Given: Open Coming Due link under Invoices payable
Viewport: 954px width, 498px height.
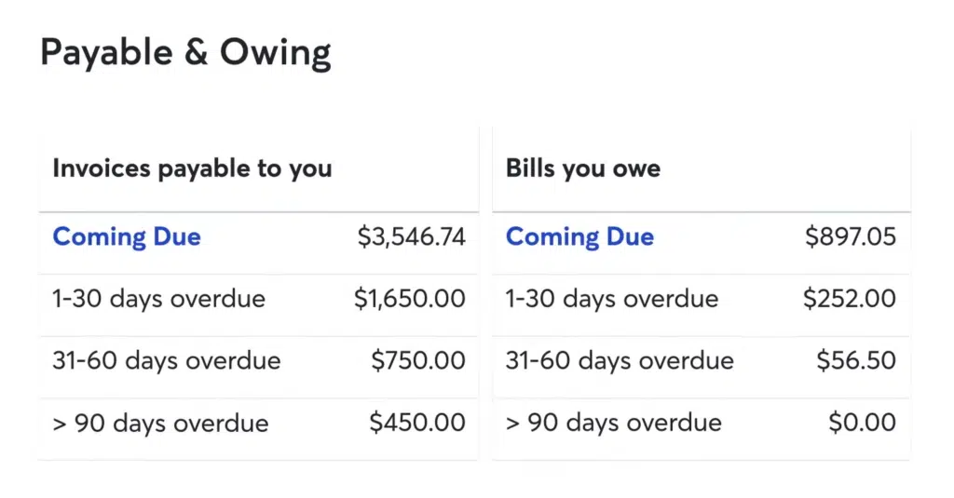Looking at the screenshot, I should coord(127,237).
